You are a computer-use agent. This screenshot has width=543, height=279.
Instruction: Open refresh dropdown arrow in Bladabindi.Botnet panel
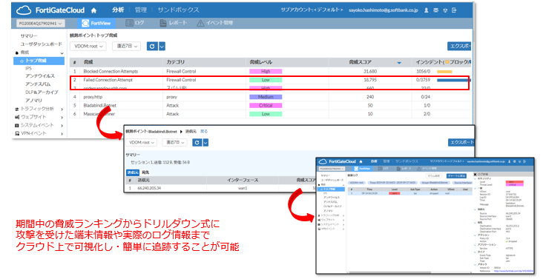click(x=205, y=142)
